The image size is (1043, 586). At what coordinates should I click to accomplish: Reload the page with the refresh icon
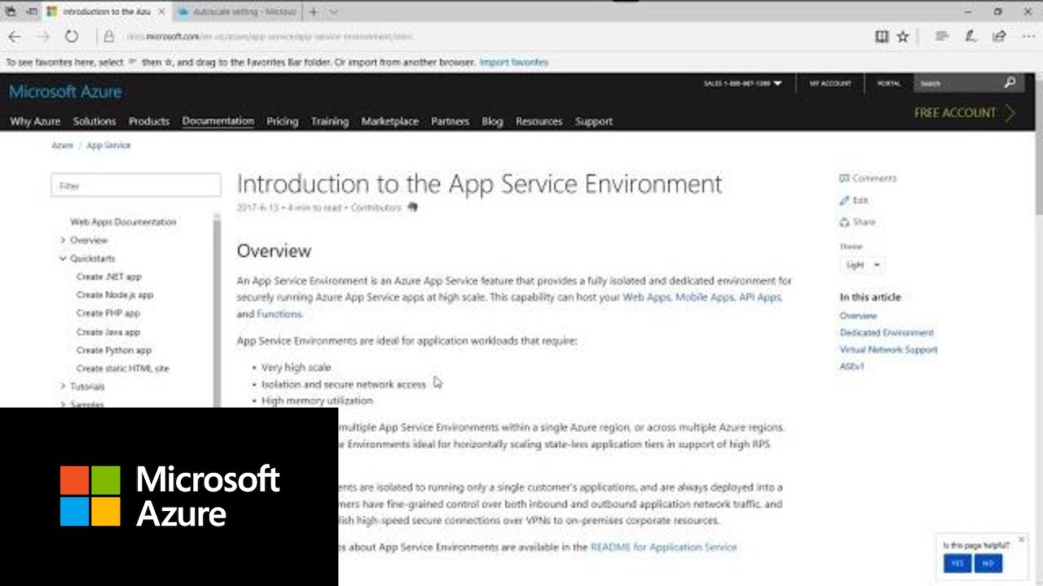[x=72, y=37]
